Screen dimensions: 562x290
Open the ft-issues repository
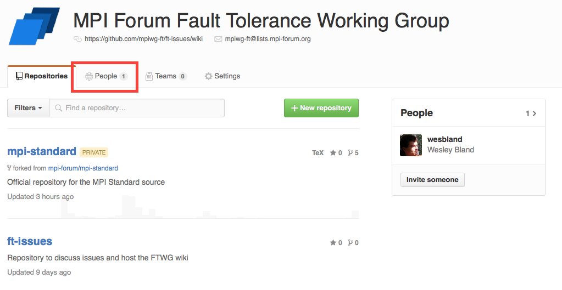coord(30,241)
